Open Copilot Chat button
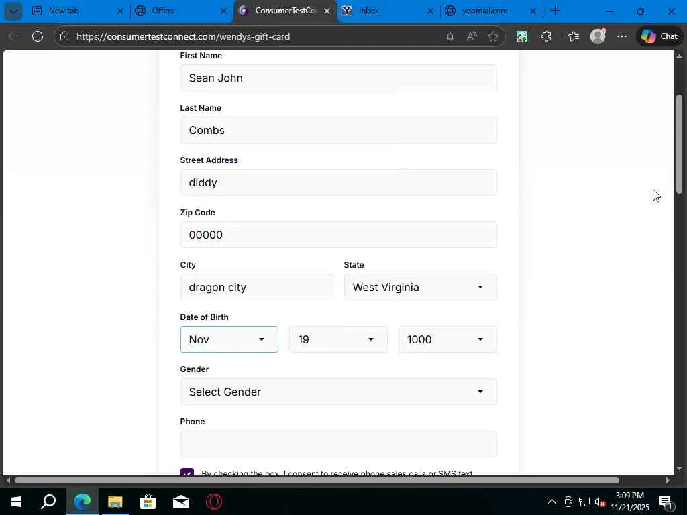This screenshot has height=515, width=687. pyautogui.click(x=659, y=36)
